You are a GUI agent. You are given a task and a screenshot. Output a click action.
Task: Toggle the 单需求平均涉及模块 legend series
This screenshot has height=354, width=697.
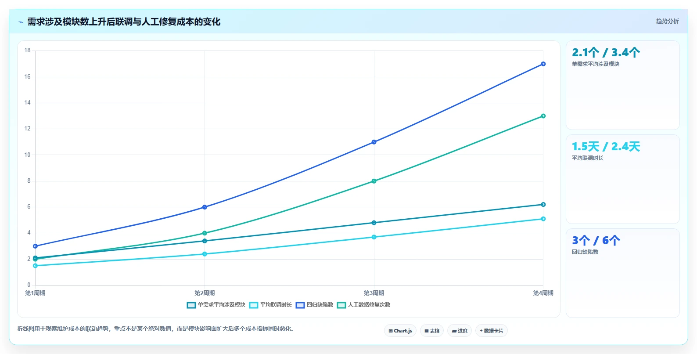pyautogui.click(x=216, y=305)
